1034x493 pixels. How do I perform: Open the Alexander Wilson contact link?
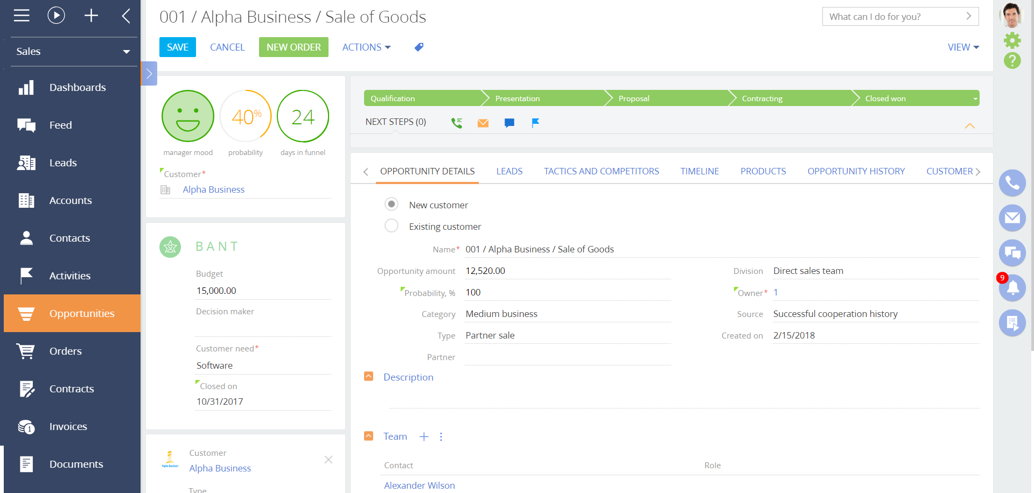point(419,485)
